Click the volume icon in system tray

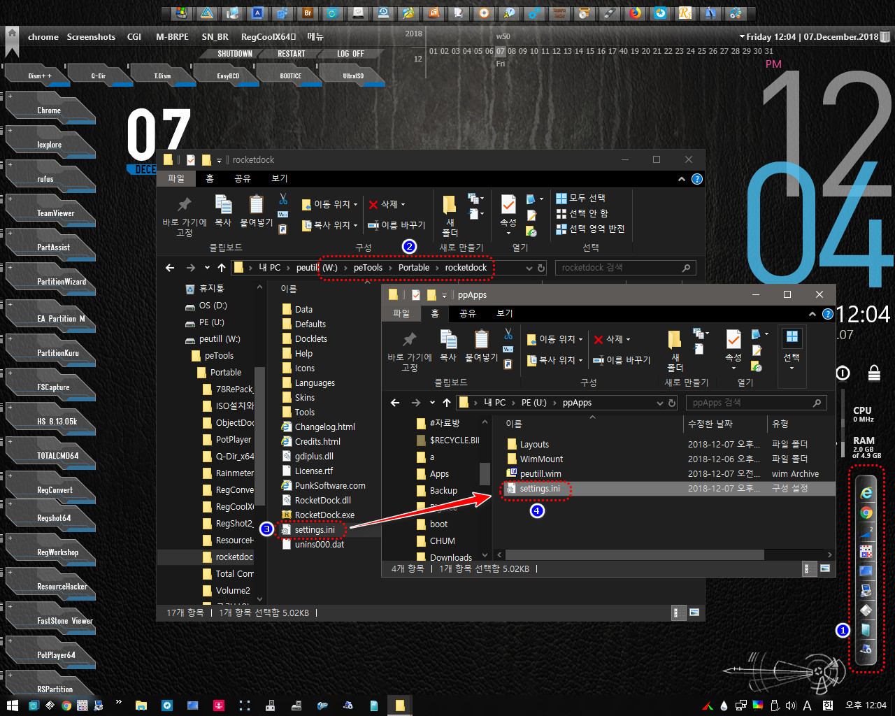pos(791,706)
